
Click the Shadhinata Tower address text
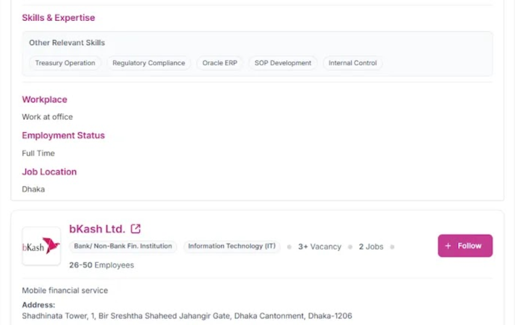[187, 316]
